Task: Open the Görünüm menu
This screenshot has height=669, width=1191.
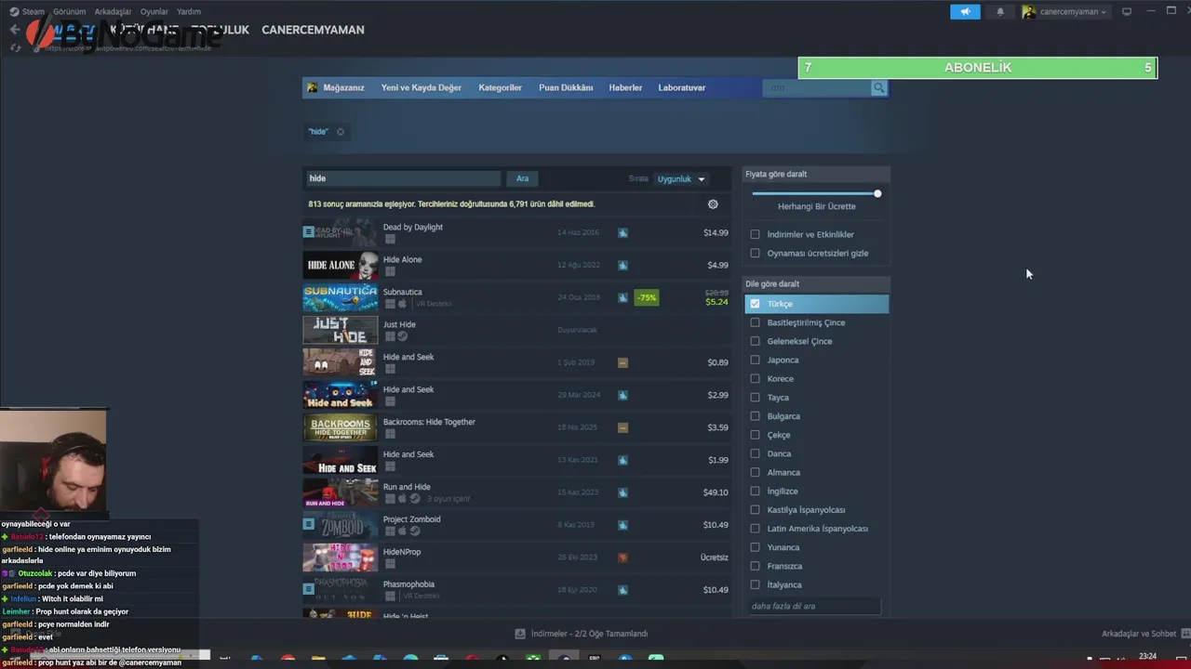Action: click(69, 12)
